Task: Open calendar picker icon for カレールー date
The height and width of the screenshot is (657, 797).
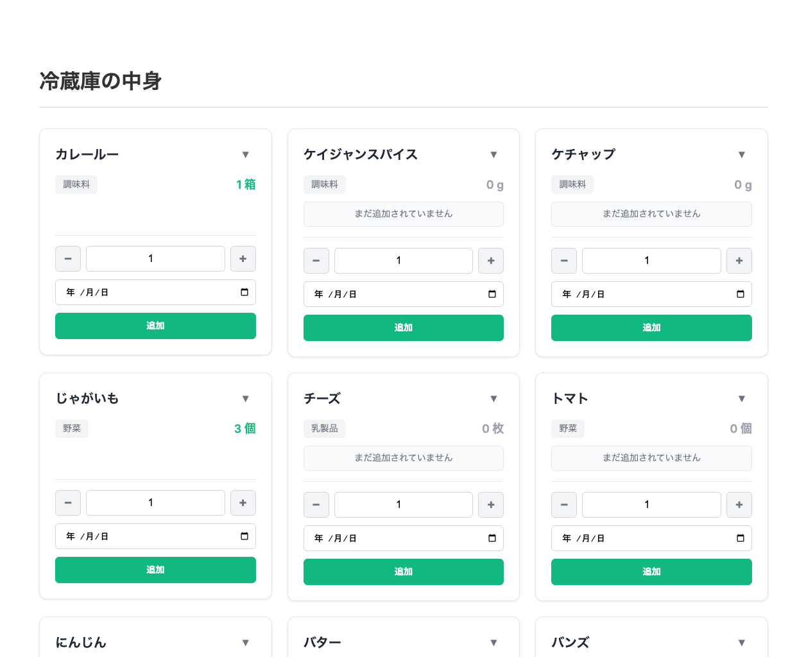Action: 244,292
